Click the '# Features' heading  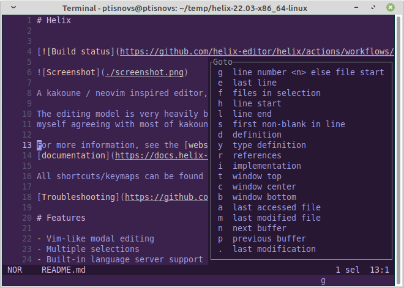[61, 218]
